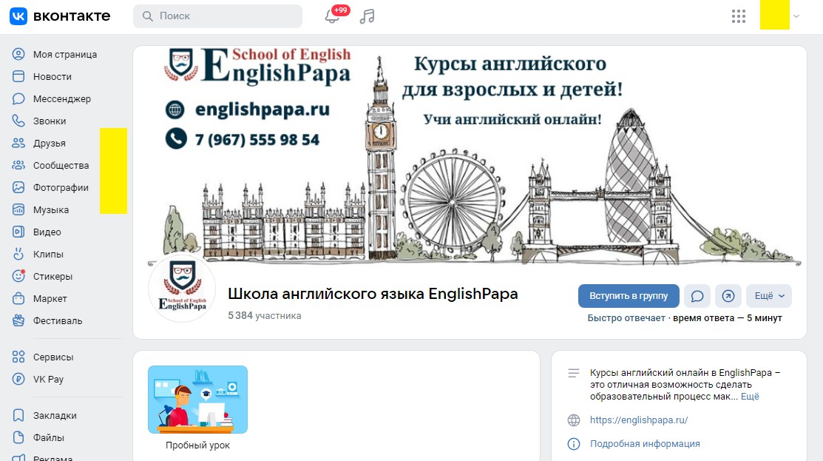Click the Стикеры smiley icon
Screen dimensions: 823x461
pyautogui.click(x=18, y=276)
